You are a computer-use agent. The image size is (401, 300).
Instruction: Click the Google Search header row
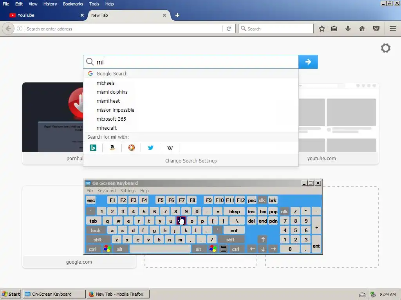[x=191, y=73]
